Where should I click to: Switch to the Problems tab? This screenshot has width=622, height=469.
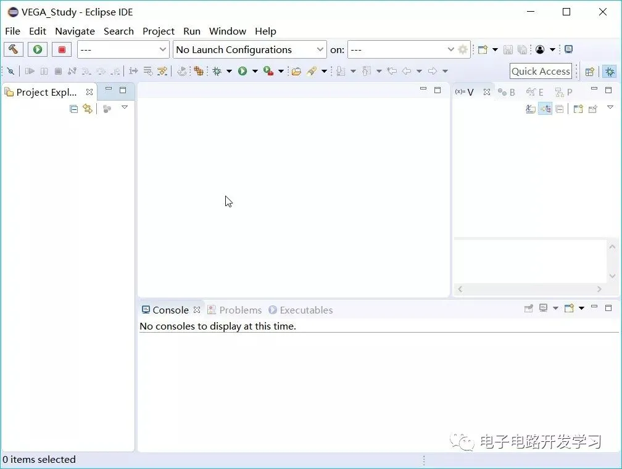[235, 310]
